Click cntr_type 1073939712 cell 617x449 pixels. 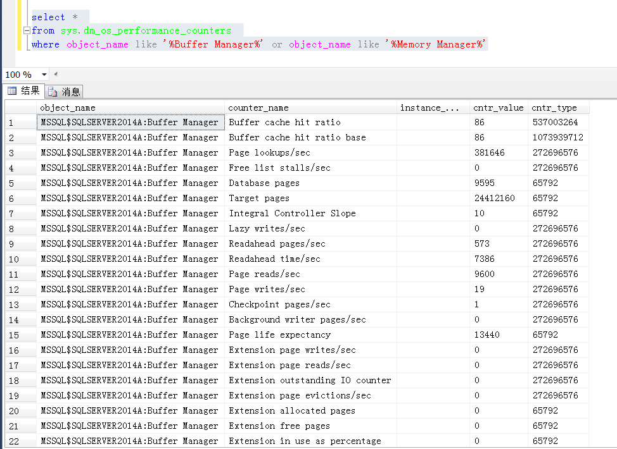point(559,138)
